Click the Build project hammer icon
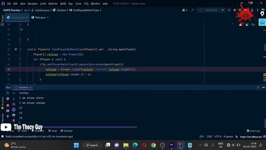266x150 pixels. pyautogui.click(x=192, y=10)
